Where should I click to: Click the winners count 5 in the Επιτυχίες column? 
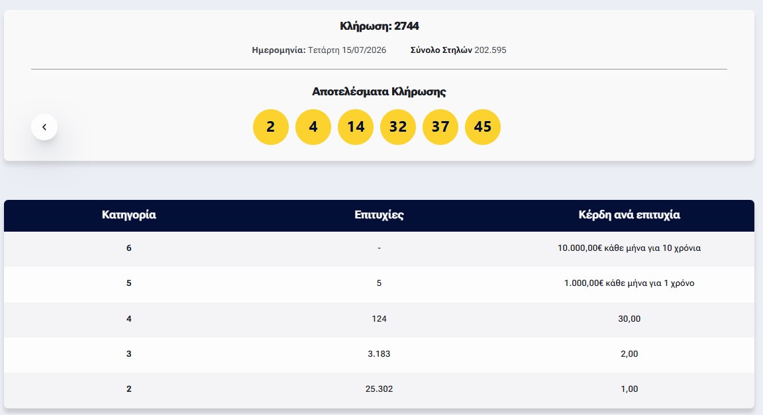(379, 283)
